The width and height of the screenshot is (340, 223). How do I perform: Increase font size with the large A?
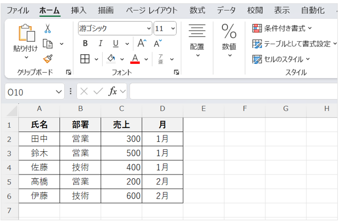(141, 43)
